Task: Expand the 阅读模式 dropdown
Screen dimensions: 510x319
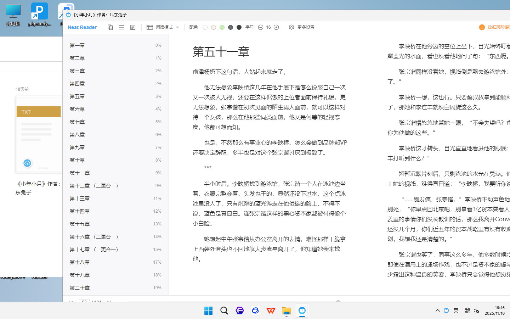Action: pos(177,27)
